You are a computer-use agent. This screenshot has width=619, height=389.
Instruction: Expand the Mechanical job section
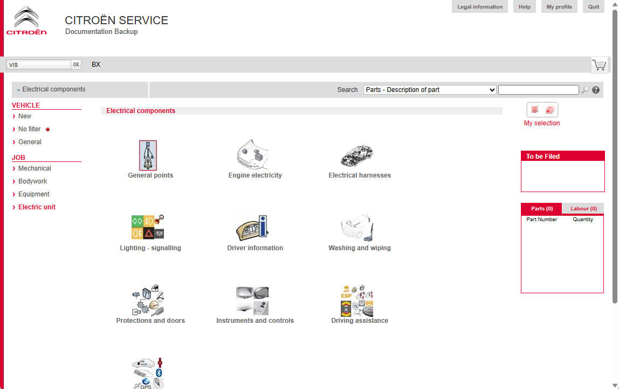[35, 168]
